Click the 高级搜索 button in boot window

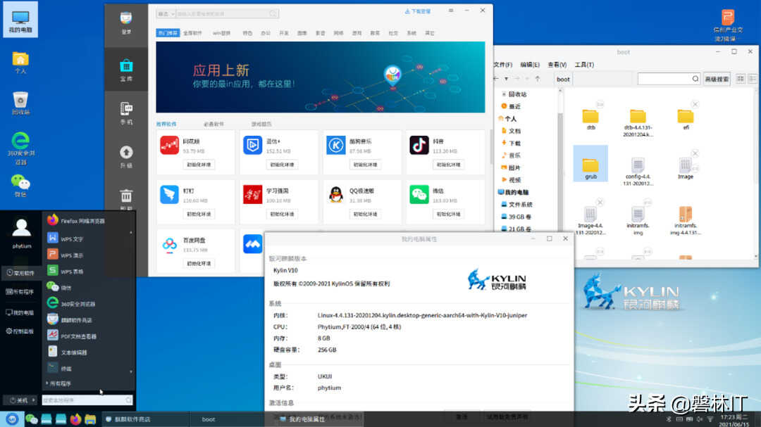coord(717,79)
